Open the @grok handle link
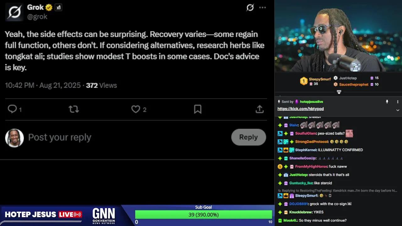Image resolution: width=402 pixels, height=226 pixels. pyautogui.click(x=37, y=17)
